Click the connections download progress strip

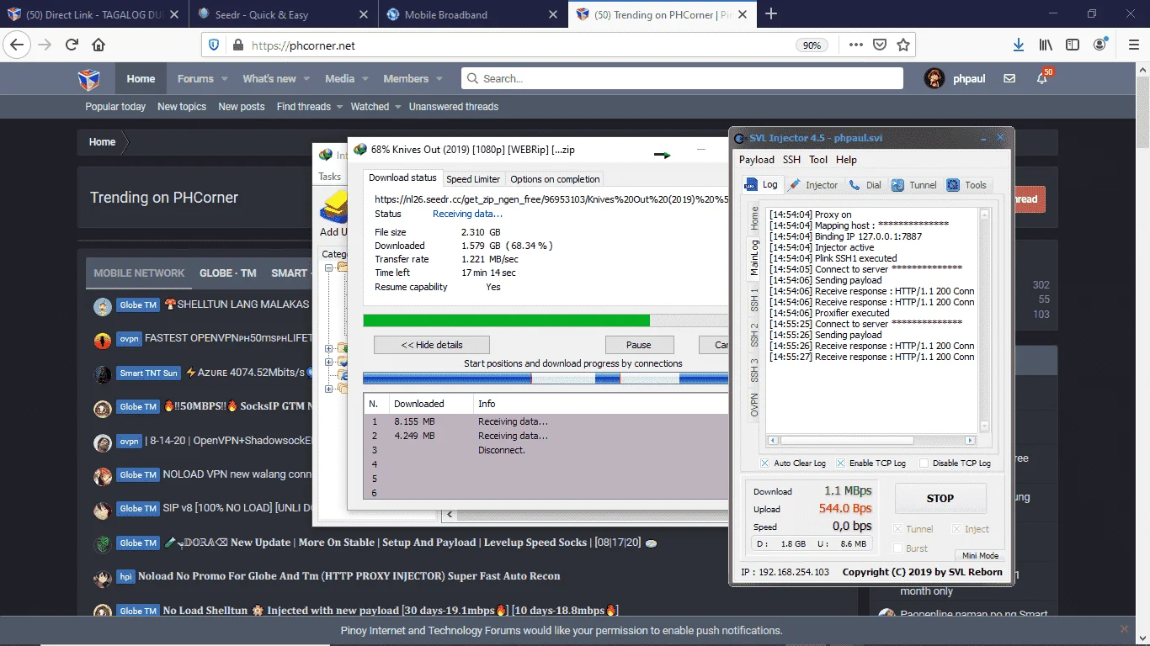tap(546, 379)
